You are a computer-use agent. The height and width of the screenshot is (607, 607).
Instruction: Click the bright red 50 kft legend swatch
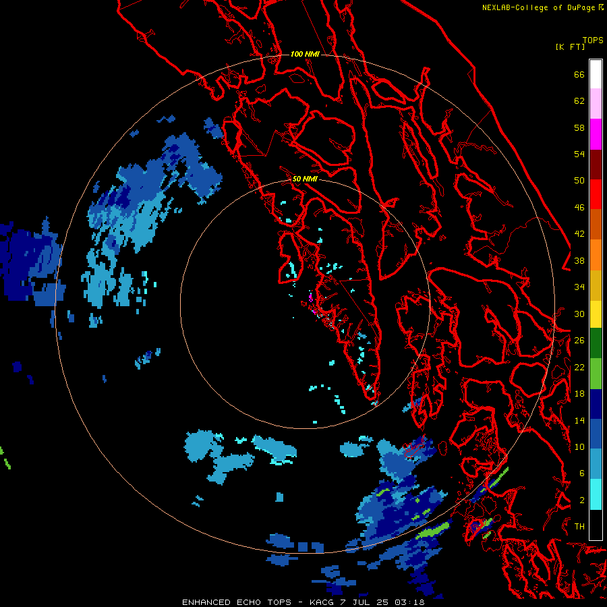(596, 194)
